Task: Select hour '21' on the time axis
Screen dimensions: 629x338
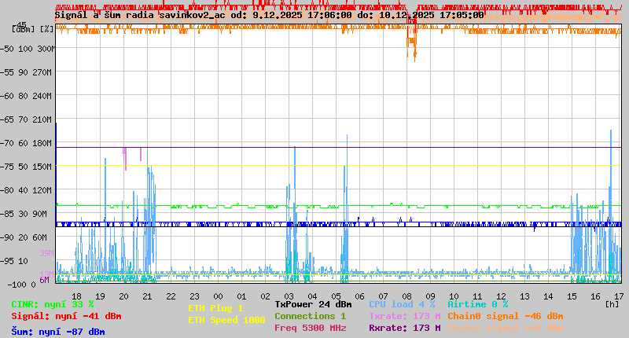Action: 147,296
